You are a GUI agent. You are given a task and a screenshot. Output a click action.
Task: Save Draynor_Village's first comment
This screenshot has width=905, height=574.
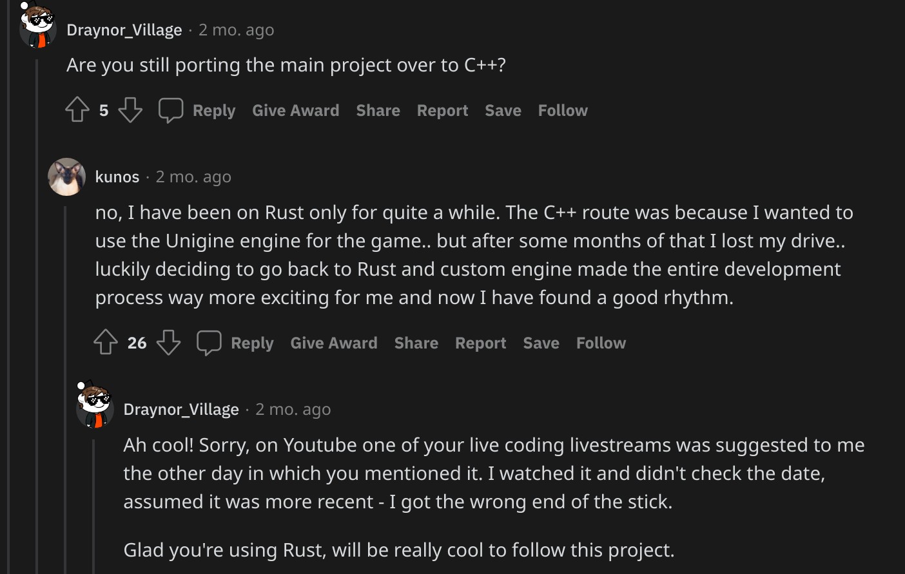(x=503, y=110)
